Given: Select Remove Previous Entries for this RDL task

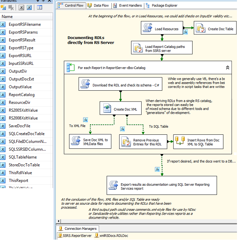Looking at the screenshot, I should pos(143,142).
